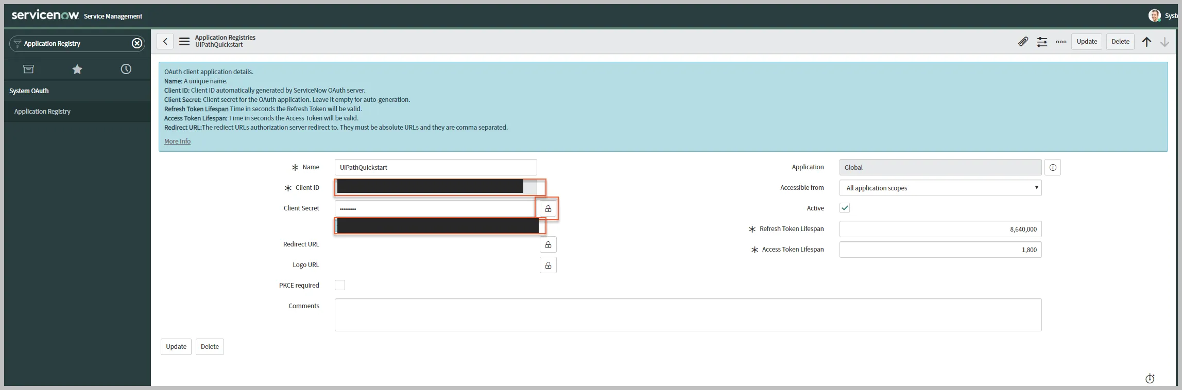This screenshot has width=1182, height=390.
Task: Open the form context hamburger menu
Action: click(x=184, y=42)
